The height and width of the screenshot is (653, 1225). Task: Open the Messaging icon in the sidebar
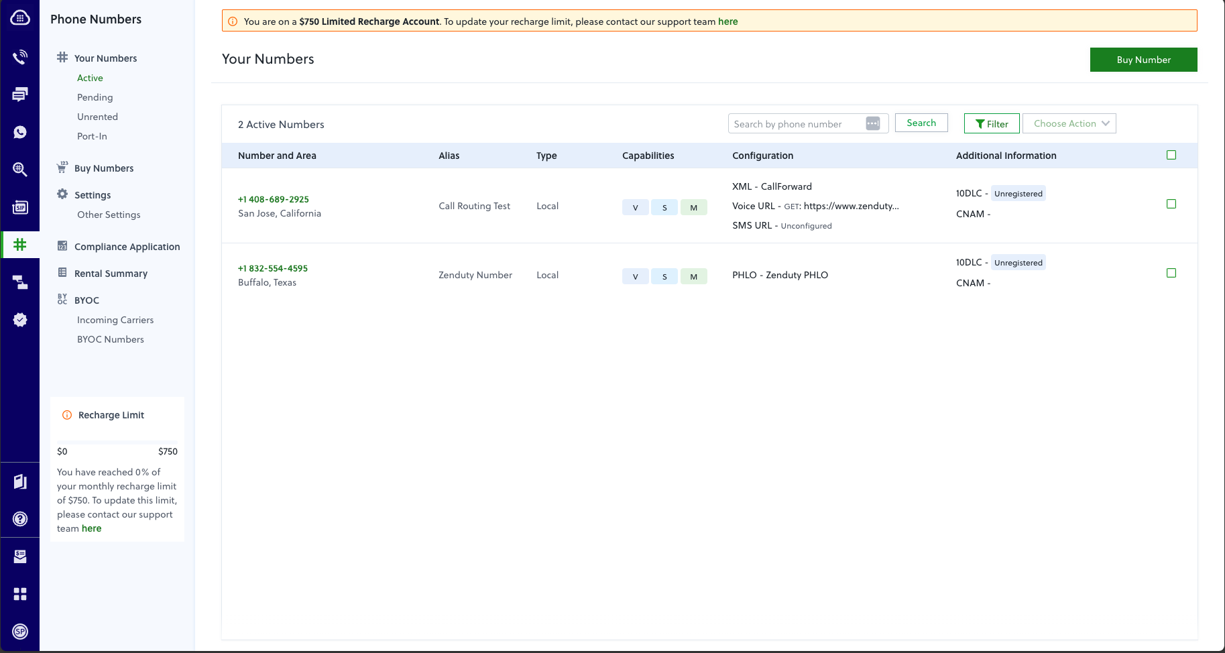point(20,95)
